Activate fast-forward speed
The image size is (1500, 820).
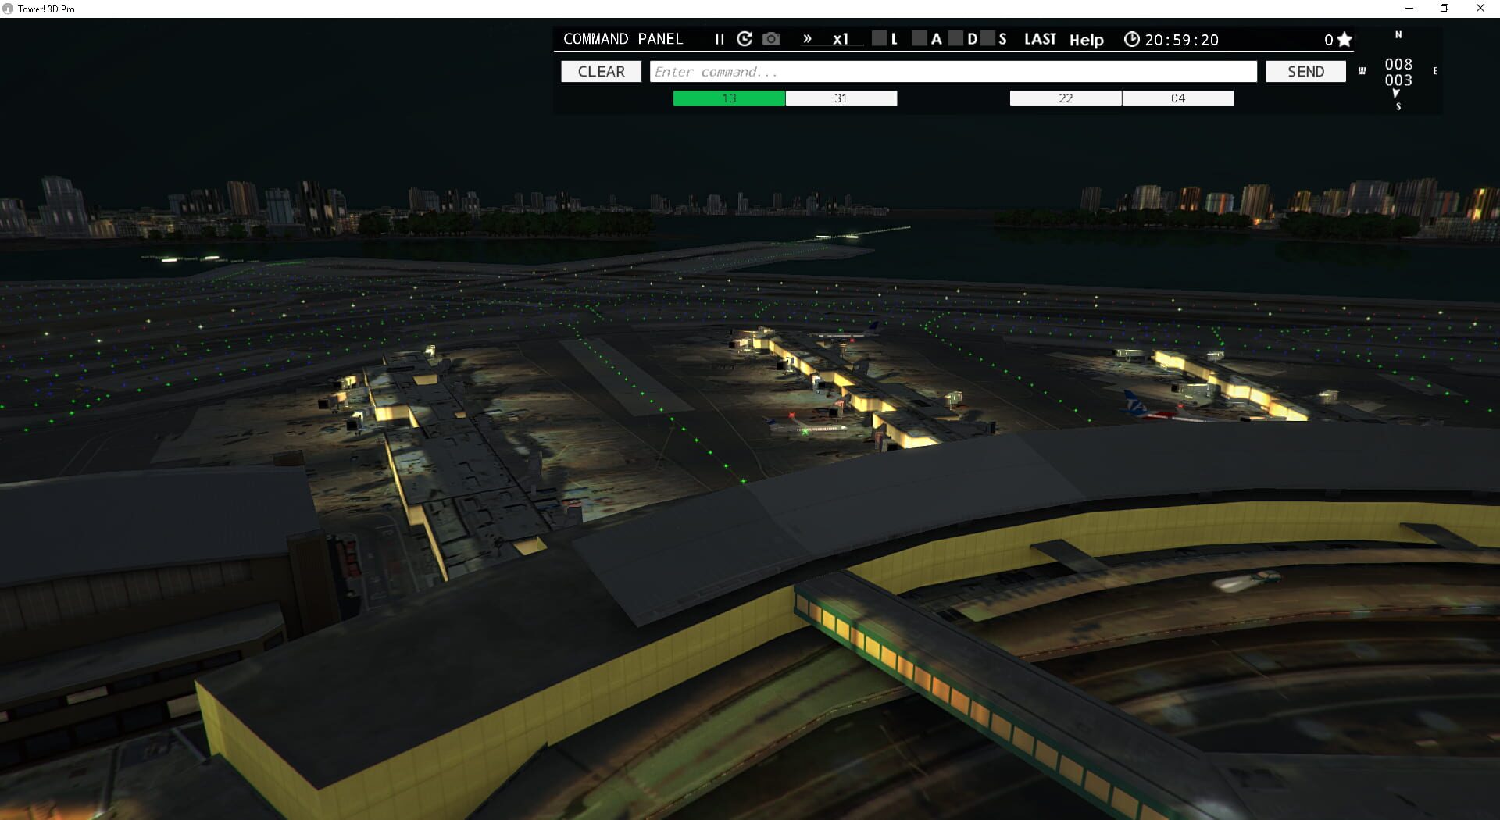point(806,38)
